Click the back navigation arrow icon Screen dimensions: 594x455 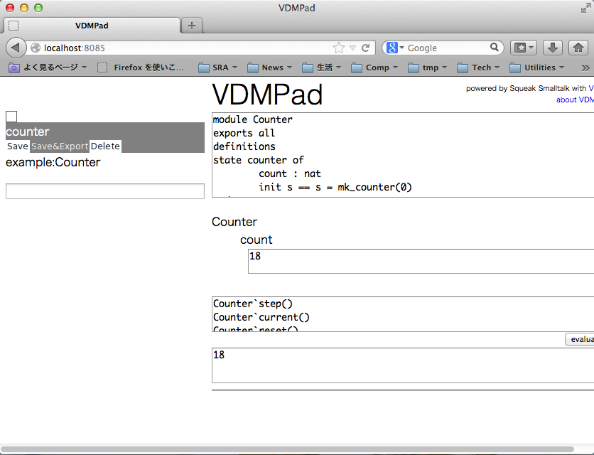click(x=16, y=48)
